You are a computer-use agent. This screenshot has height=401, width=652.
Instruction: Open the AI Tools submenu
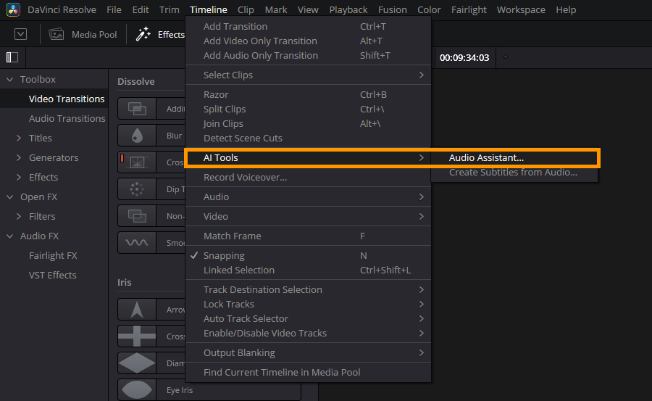(308, 158)
